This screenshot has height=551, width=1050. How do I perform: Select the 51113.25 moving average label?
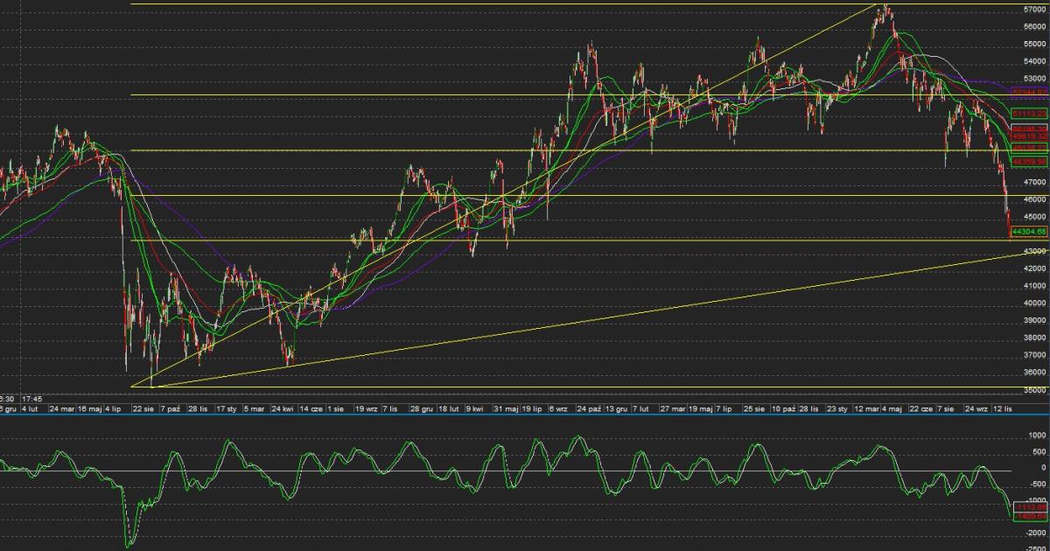(1029, 114)
